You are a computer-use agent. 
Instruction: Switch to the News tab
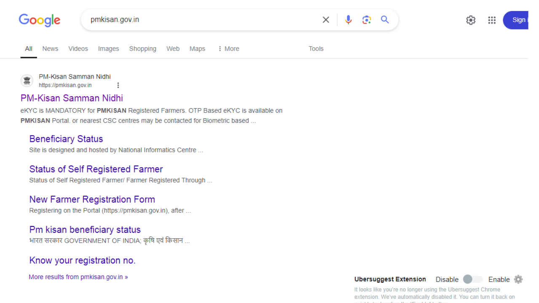click(x=50, y=49)
